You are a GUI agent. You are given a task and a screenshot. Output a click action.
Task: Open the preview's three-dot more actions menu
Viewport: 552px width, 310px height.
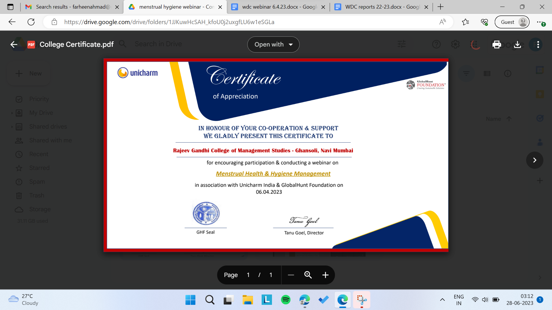point(538,44)
